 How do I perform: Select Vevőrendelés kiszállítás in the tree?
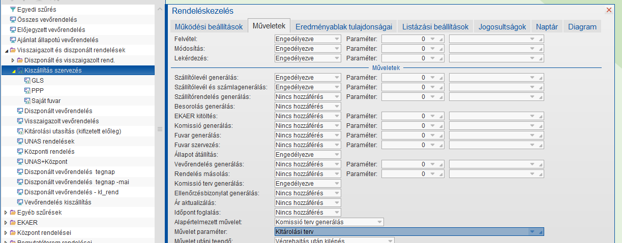point(57,202)
